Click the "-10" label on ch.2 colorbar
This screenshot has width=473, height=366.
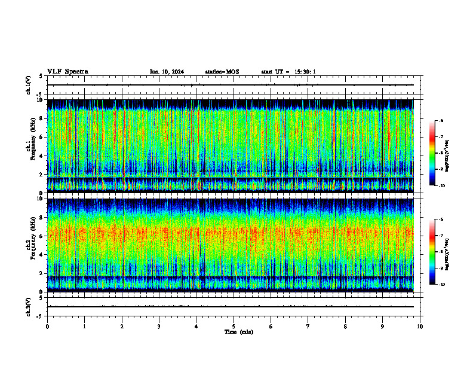tap(441, 285)
